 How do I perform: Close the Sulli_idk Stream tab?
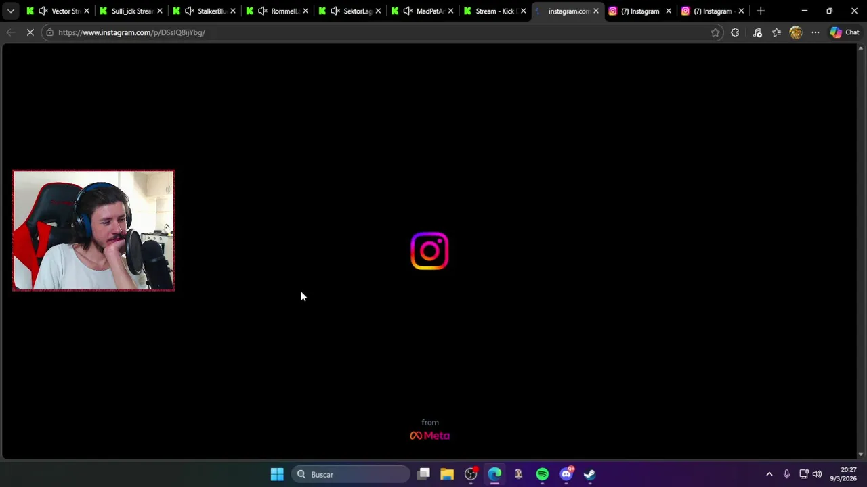(x=160, y=11)
